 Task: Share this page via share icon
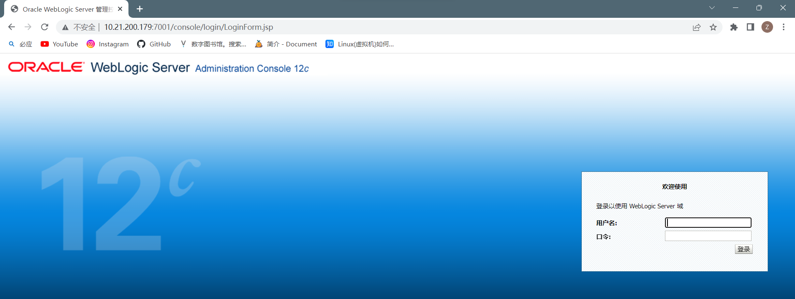[696, 27]
